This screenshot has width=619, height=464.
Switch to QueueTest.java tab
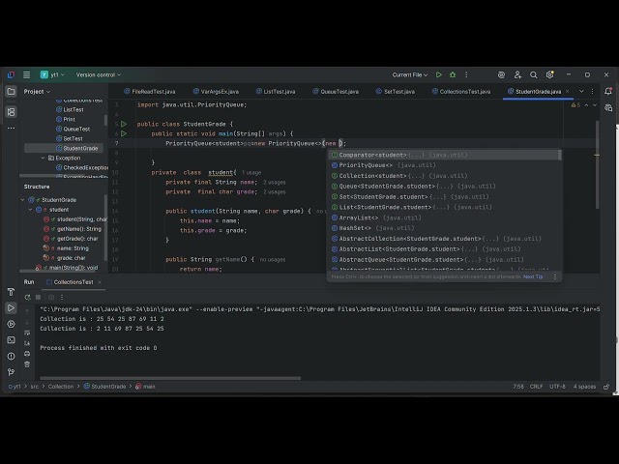point(336,92)
